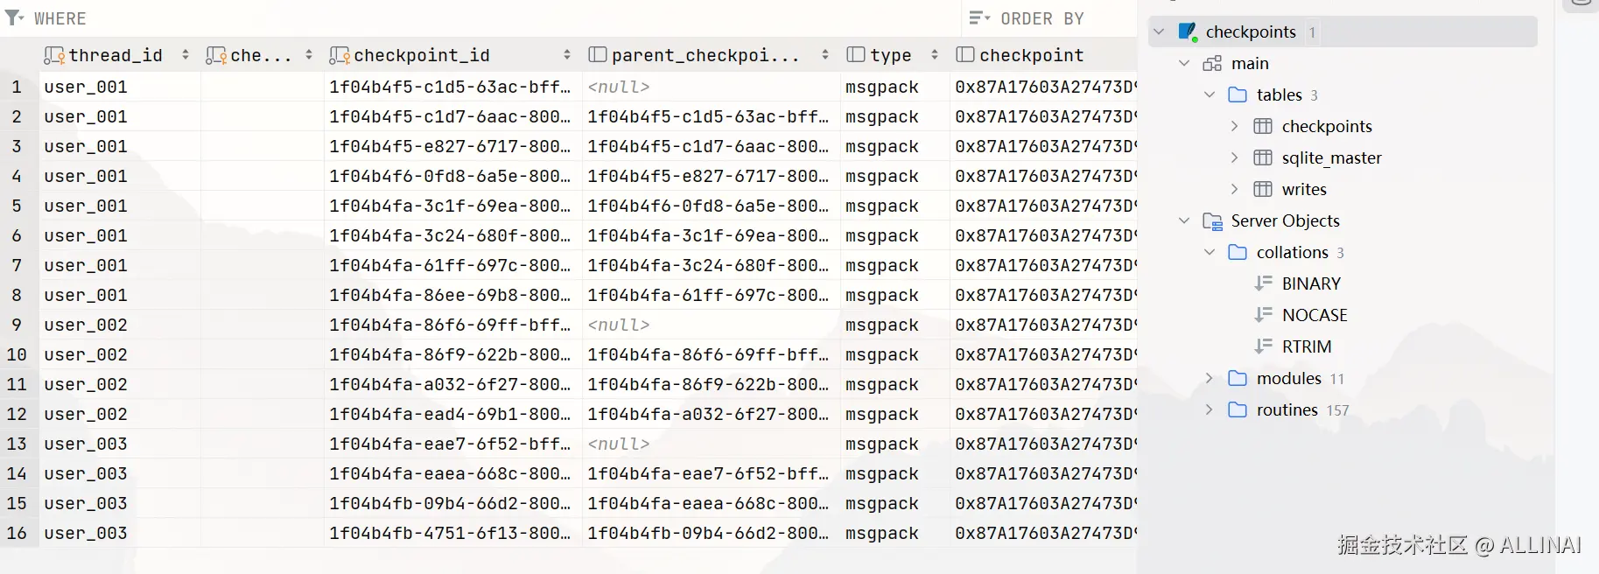Collapse the tables folder node
Viewport: 1599px width, 574px height.
(1210, 94)
